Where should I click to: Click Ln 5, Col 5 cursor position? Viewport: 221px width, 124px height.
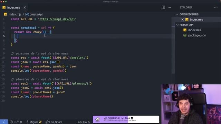click(83, 122)
